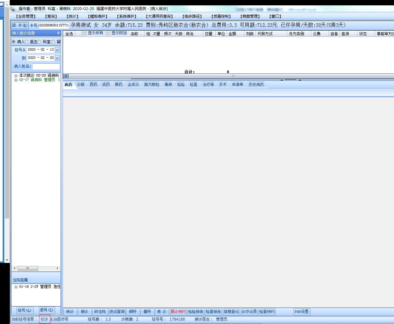This screenshot has height=324, width=394.
Task: Open the 挂号从 date dropdown
Action: click(x=57, y=50)
